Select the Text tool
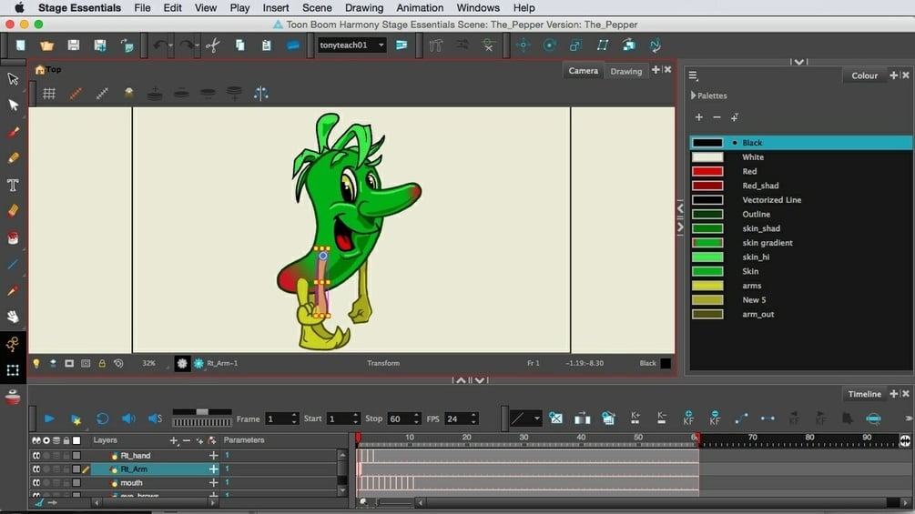 pos(13,185)
